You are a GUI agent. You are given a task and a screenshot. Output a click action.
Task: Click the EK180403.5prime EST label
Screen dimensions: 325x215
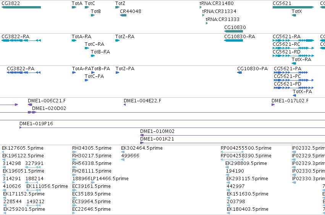[x=248, y=209]
